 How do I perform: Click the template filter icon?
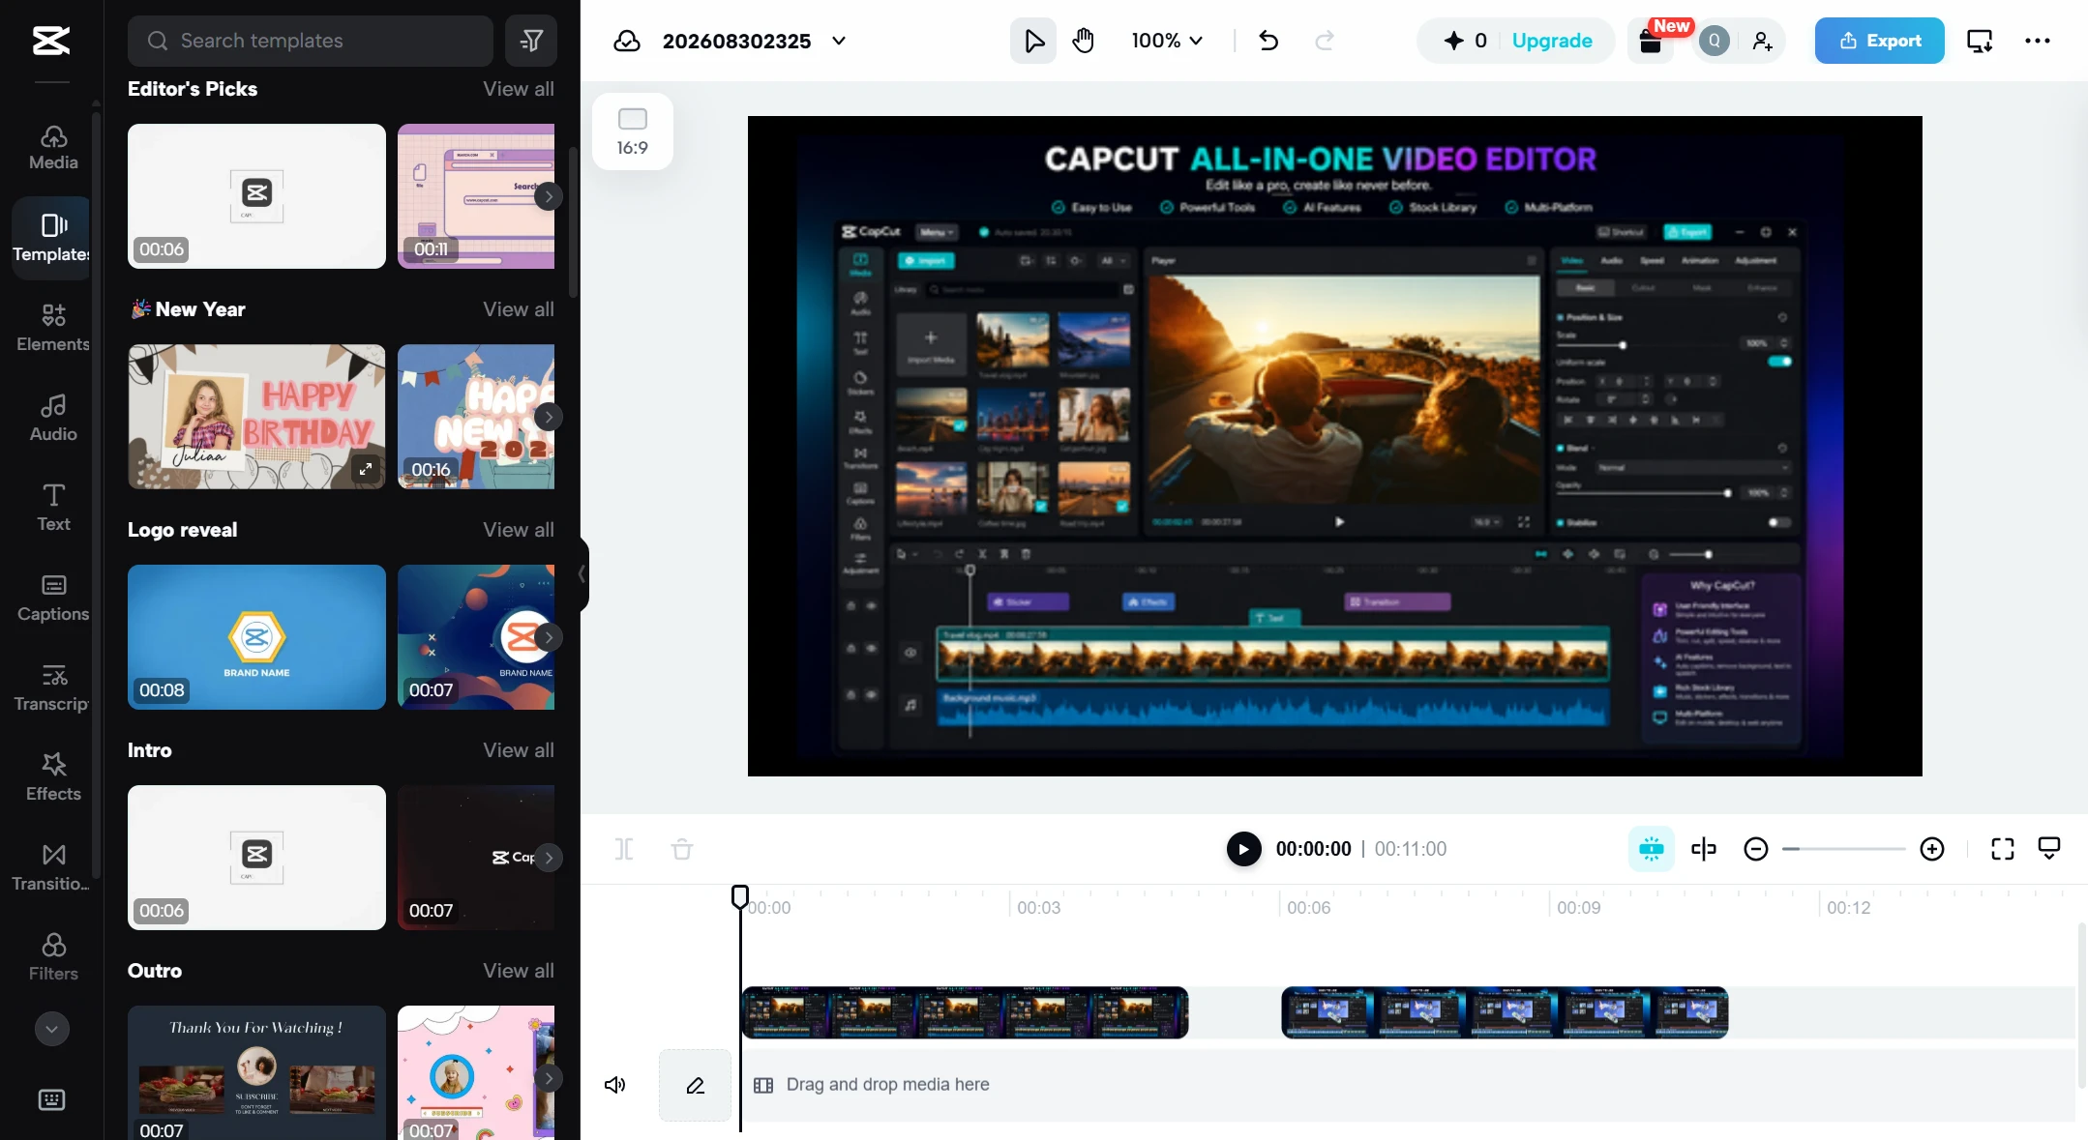(x=531, y=41)
